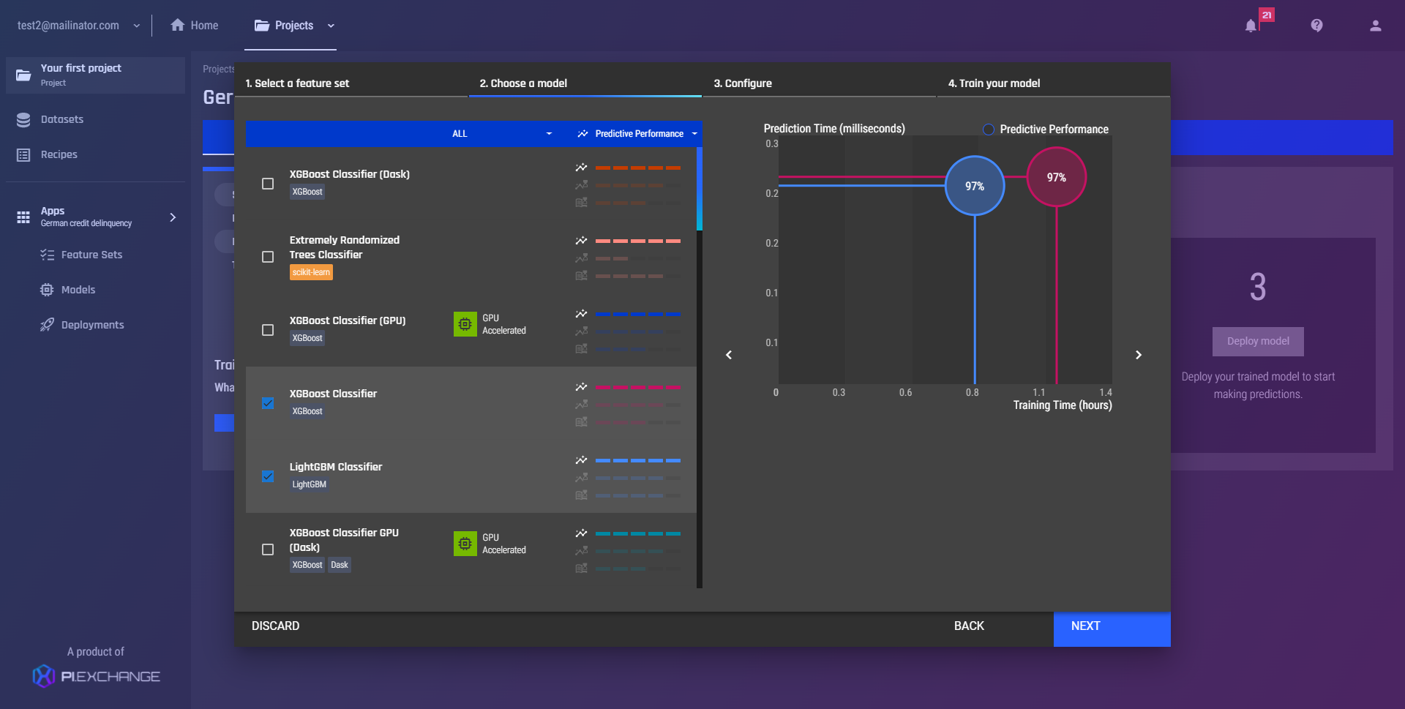1405x709 pixels.
Task: Go to step 4. Train your model
Action: [x=994, y=83]
